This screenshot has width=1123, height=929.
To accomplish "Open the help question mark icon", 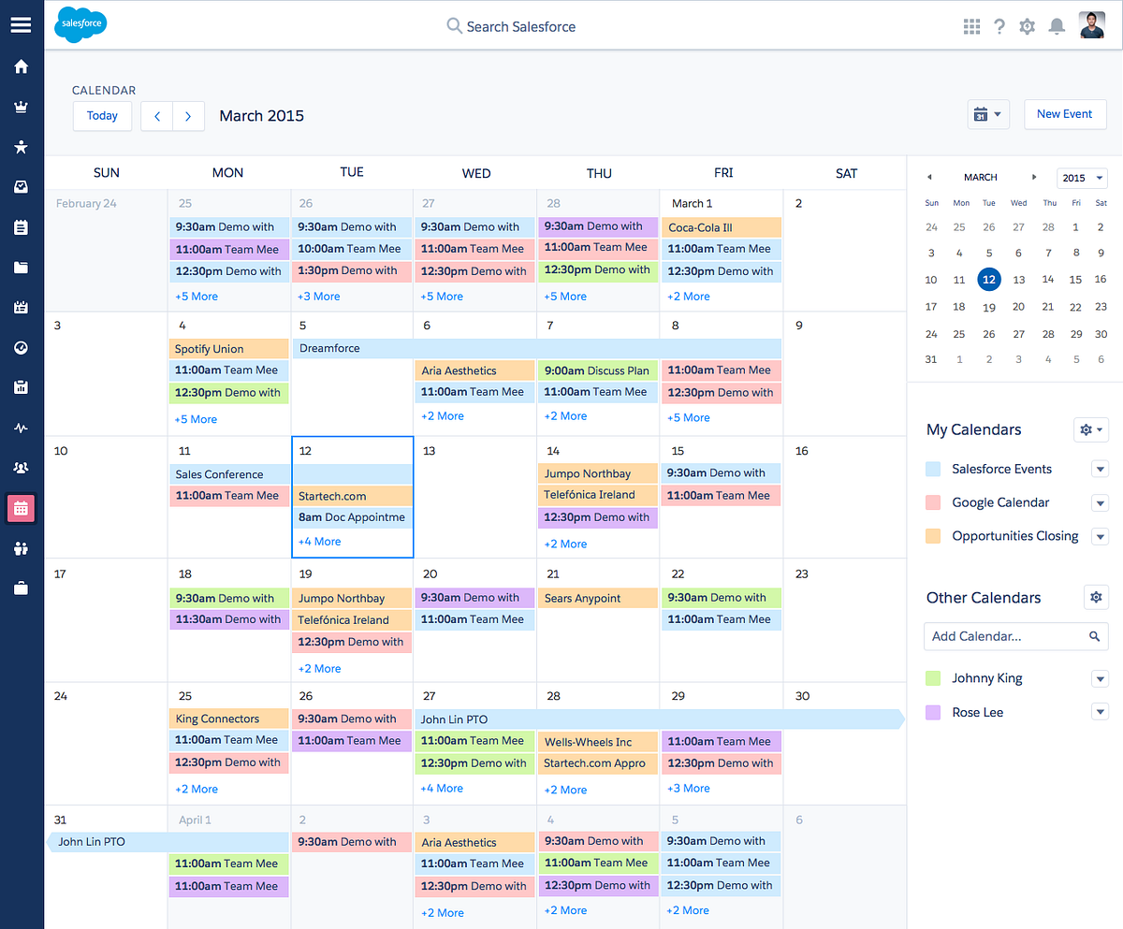I will tap(999, 26).
